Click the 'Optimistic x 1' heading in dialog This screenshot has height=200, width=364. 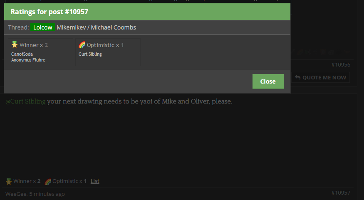(x=105, y=45)
